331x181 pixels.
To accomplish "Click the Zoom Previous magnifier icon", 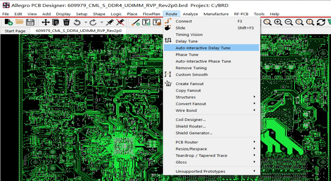I will [299, 22].
